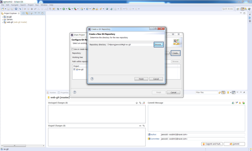252x151 pixels.
Task: Open the Help menu
Action: click(x=51, y=5)
